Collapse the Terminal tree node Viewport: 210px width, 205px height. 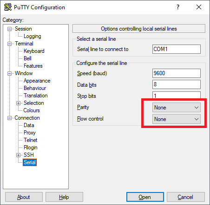[x=10, y=44]
